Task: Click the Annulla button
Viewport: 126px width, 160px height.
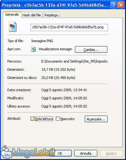Action: [x=86, y=153]
